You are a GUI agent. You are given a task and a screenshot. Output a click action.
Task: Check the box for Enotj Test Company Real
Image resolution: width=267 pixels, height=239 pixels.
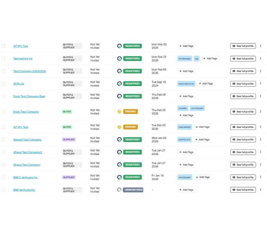pyautogui.click(x=3, y=96)
